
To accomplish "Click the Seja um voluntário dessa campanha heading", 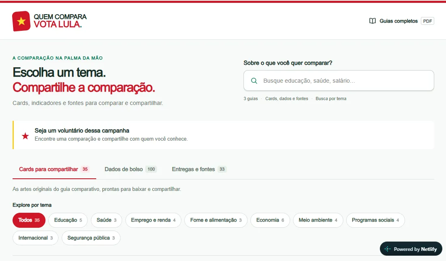I will coord(82,130).
